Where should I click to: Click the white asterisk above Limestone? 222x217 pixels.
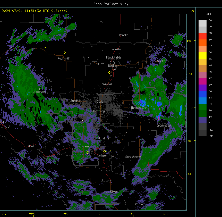39,89
